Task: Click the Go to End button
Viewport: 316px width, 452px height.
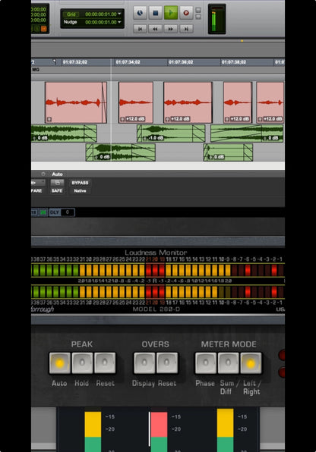Action: point(186,29)
